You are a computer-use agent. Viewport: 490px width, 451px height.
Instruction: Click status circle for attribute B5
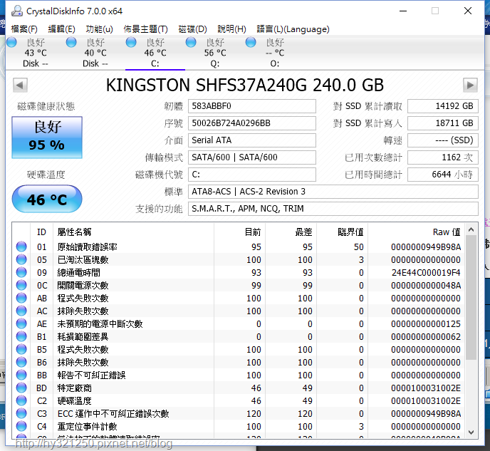pyautogui.click(x=21, y=349)
